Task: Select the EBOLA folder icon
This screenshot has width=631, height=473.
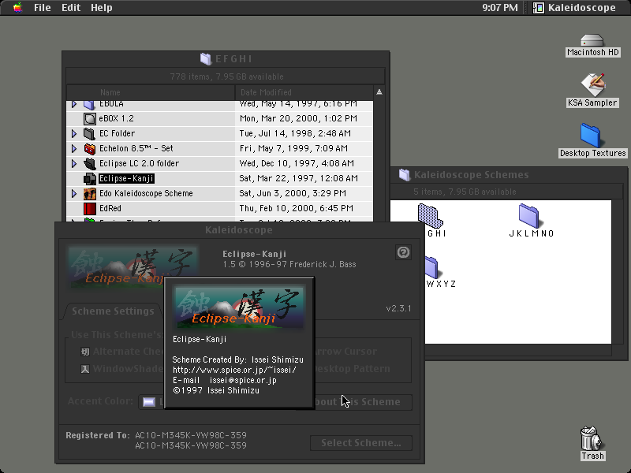Action: pos(89,105)
